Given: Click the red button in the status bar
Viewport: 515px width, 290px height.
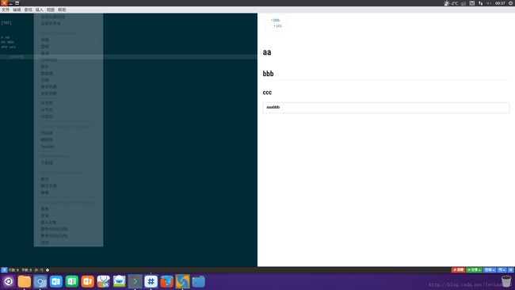Looking at the screenshot, I should pyautogui.click(x=458, y=270).
